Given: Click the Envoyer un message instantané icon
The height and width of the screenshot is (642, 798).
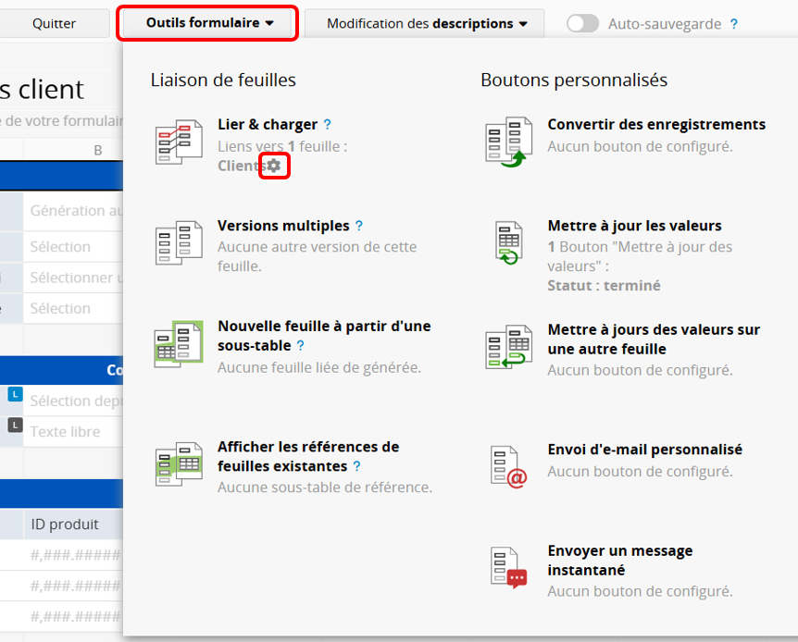Looking at the screenshot, I should point(508,568).
